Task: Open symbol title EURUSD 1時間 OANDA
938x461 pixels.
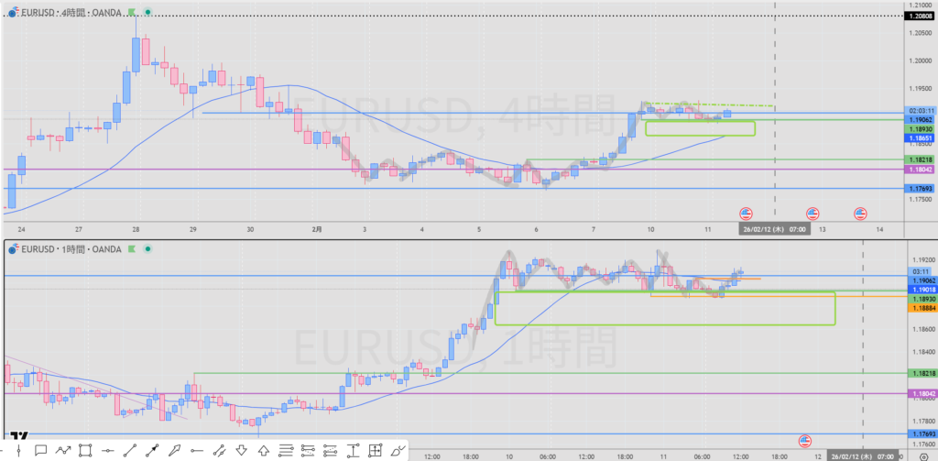Action: (69, 247)
